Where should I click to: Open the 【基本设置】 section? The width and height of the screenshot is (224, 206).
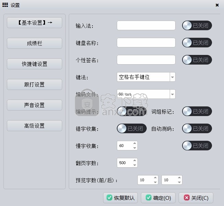pos(34,23)
